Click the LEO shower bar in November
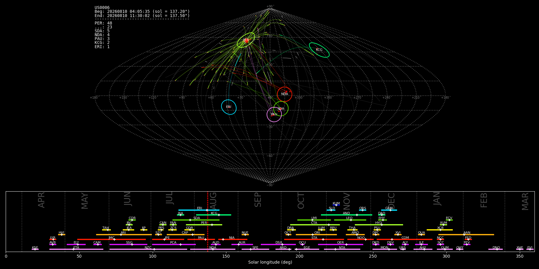539x269 pixels. pyautogui.click(x=350, y=220)
